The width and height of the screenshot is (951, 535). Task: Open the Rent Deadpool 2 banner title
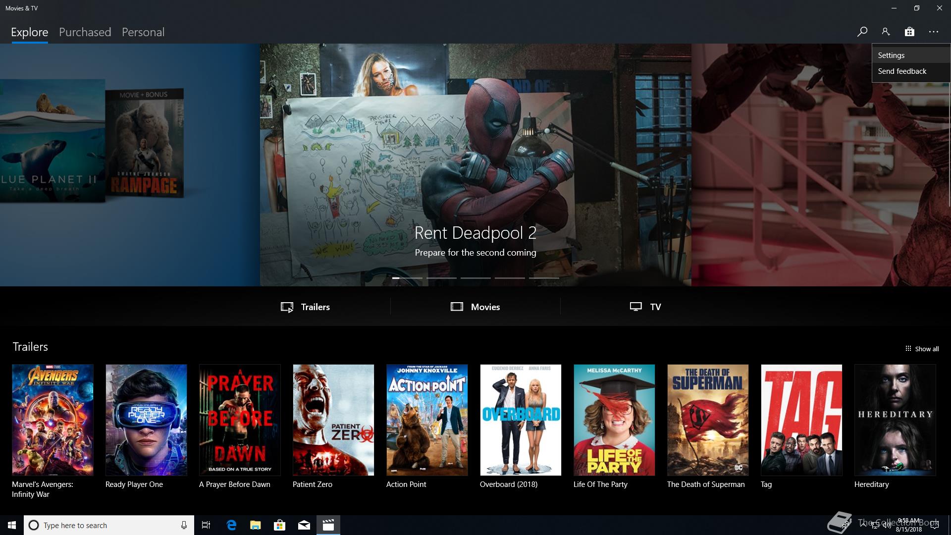[x=475, y=233]
